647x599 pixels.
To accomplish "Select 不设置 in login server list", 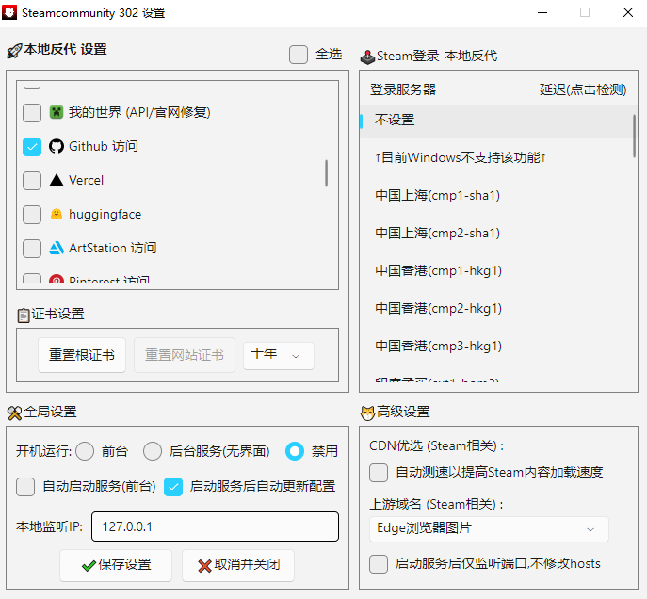I will (496, 121).
